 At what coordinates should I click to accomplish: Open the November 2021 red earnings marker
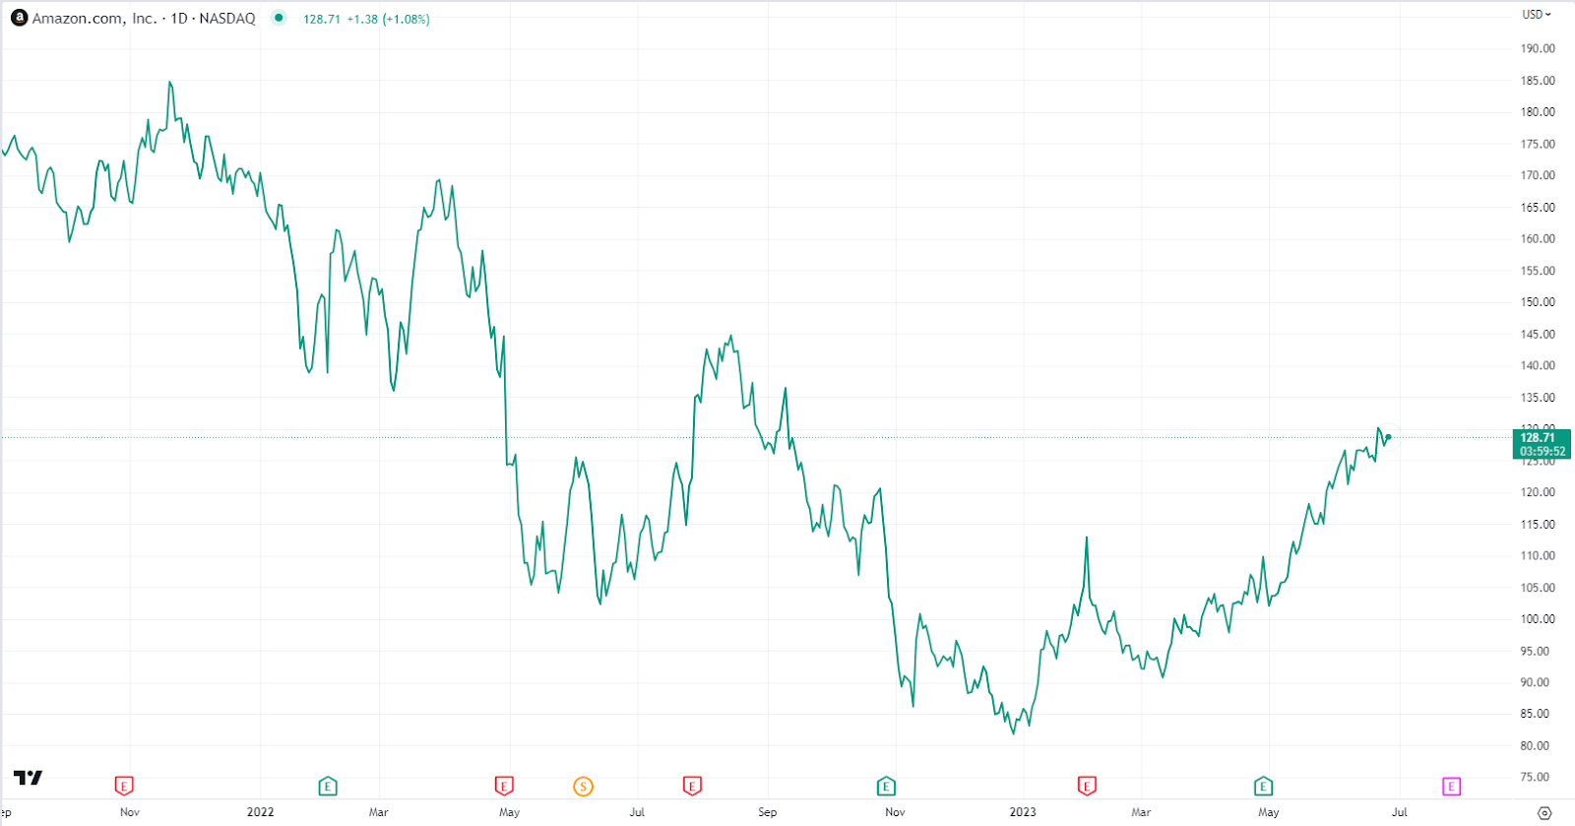click(124, 786)
